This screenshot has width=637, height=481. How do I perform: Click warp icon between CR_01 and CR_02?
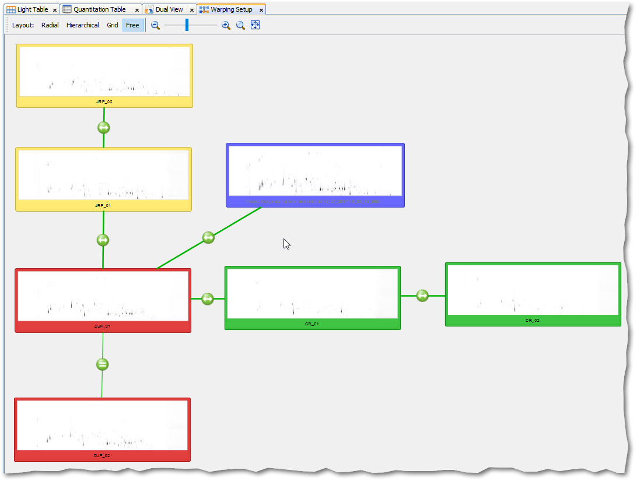click(422, 296)
